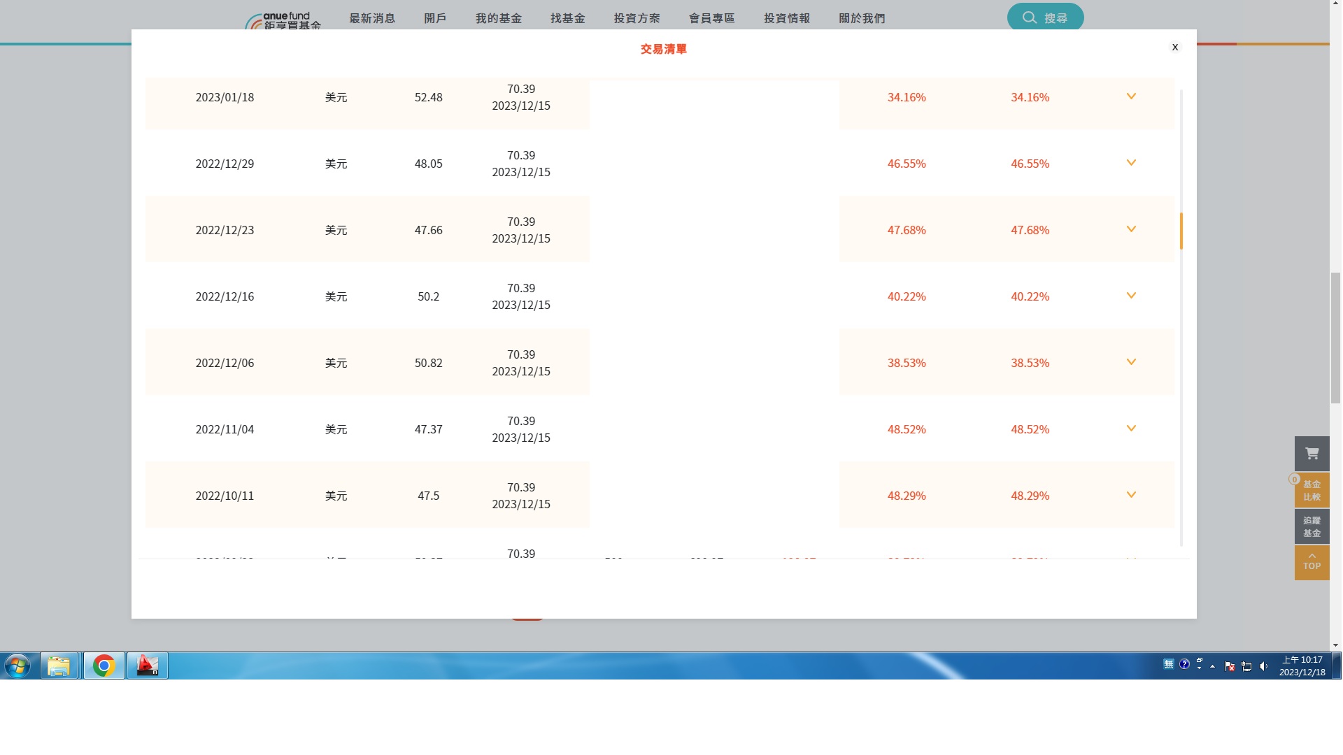This screenshot has width=1343, height=755.
Task: Open the 會員專區 menu
Action: [712, 18]
